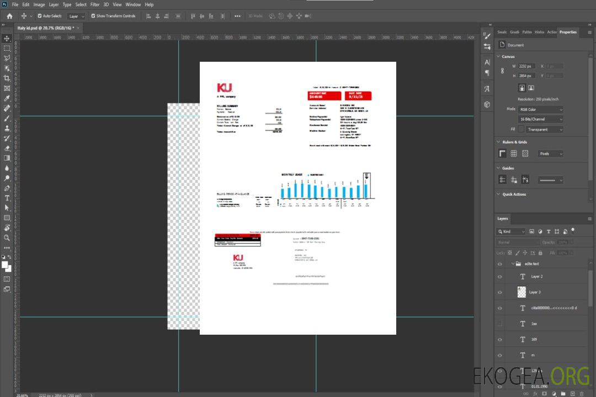Set canvas to landscape orientation icon
This screenshot has width=596, height=397.
[531, 88]
